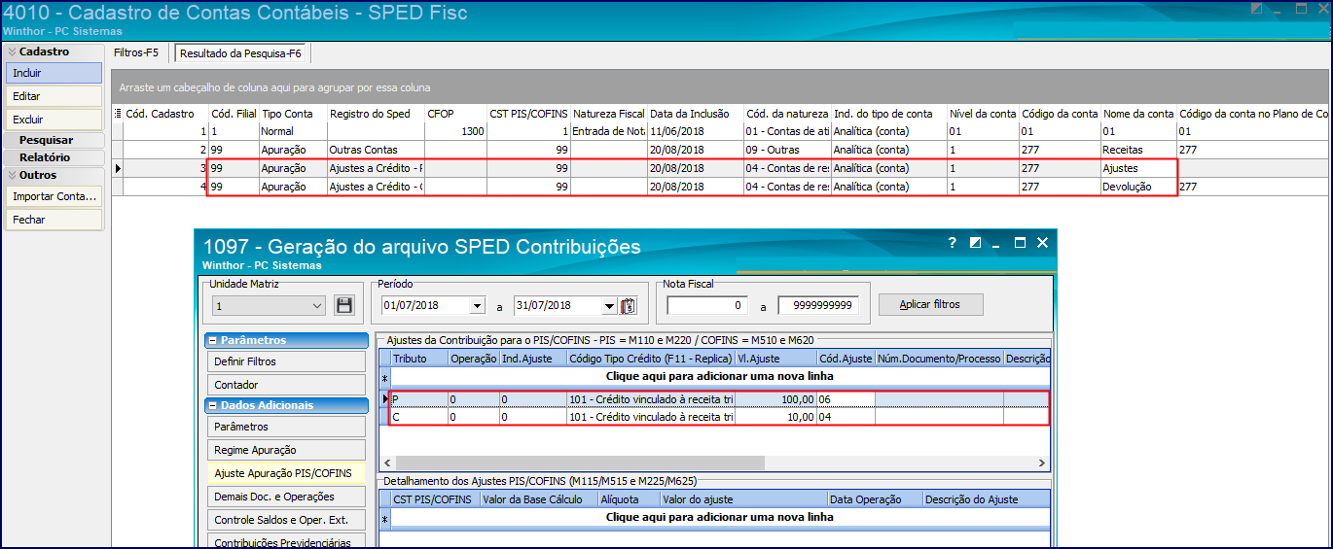Click the scroll-right arrow of the Ajustes grid
This screenshot has width=1333, height=549.
[1044, 463]
